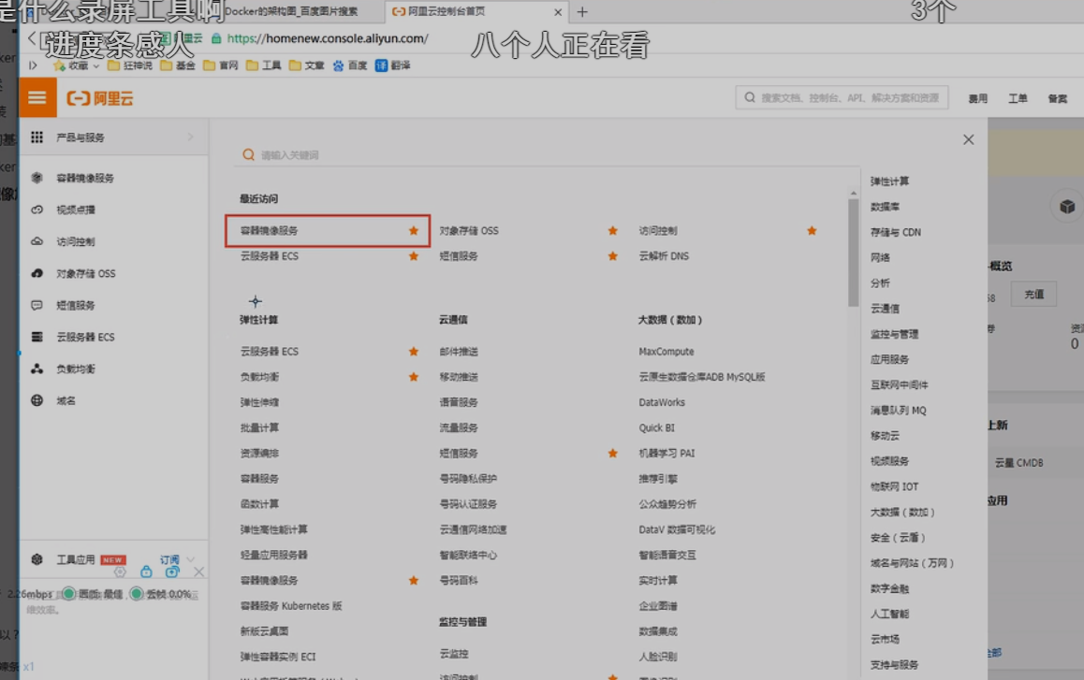
Task: Click the scroll-up arrow of the products panel
Action: [x=853, y=193]
